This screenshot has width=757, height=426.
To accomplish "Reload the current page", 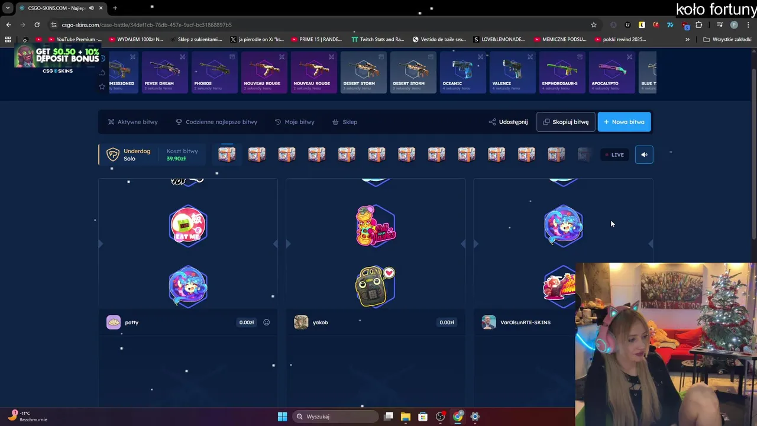I will (37, 25).
